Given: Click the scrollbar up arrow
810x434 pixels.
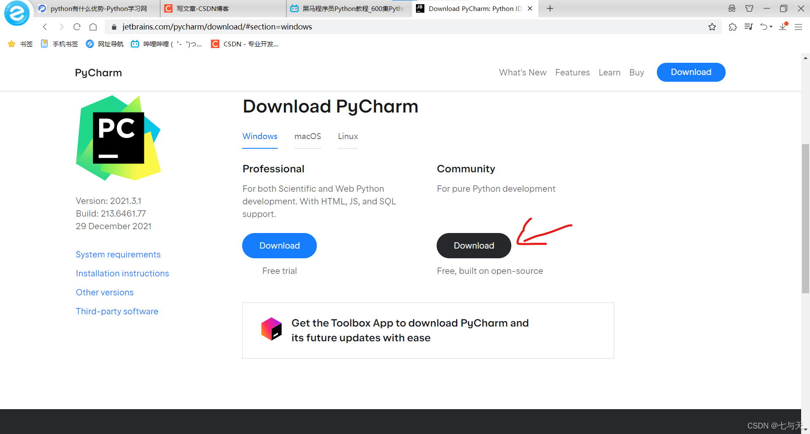Looking at the screenshot, I should click(x=805, y=58).
